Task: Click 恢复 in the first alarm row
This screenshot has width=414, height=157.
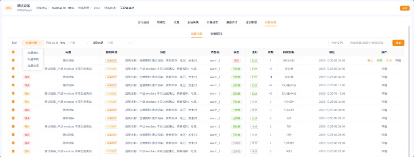Action: click(x=379, y=61)
